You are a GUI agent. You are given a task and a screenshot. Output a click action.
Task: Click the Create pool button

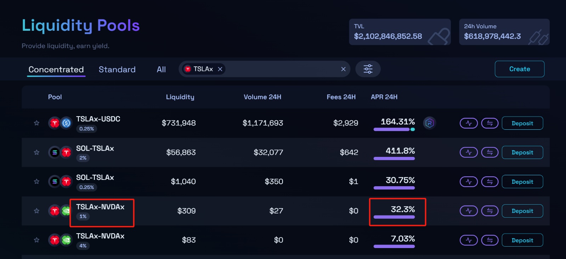click(x=519, y=69)
